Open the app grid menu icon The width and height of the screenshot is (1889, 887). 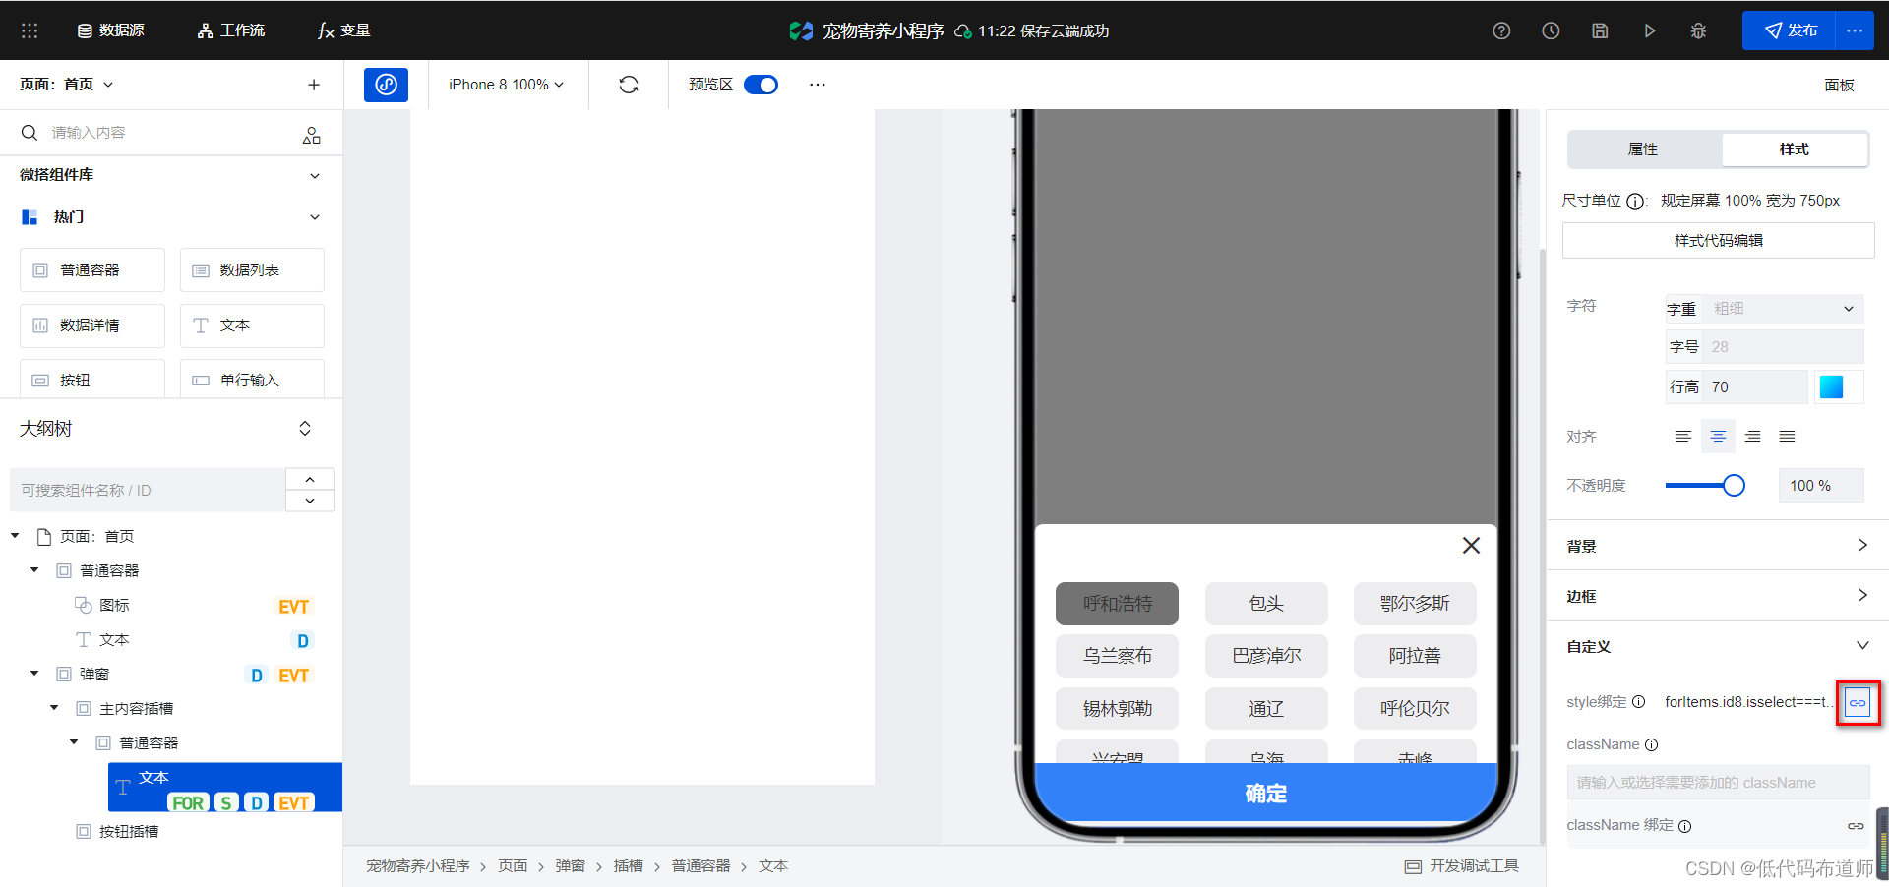click(30, 30)
